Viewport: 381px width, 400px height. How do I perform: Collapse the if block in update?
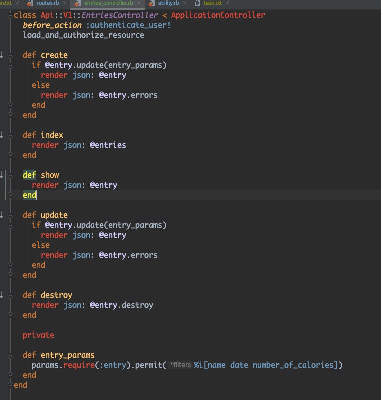10,225
